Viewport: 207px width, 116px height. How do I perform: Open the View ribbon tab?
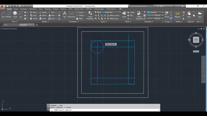41,9
